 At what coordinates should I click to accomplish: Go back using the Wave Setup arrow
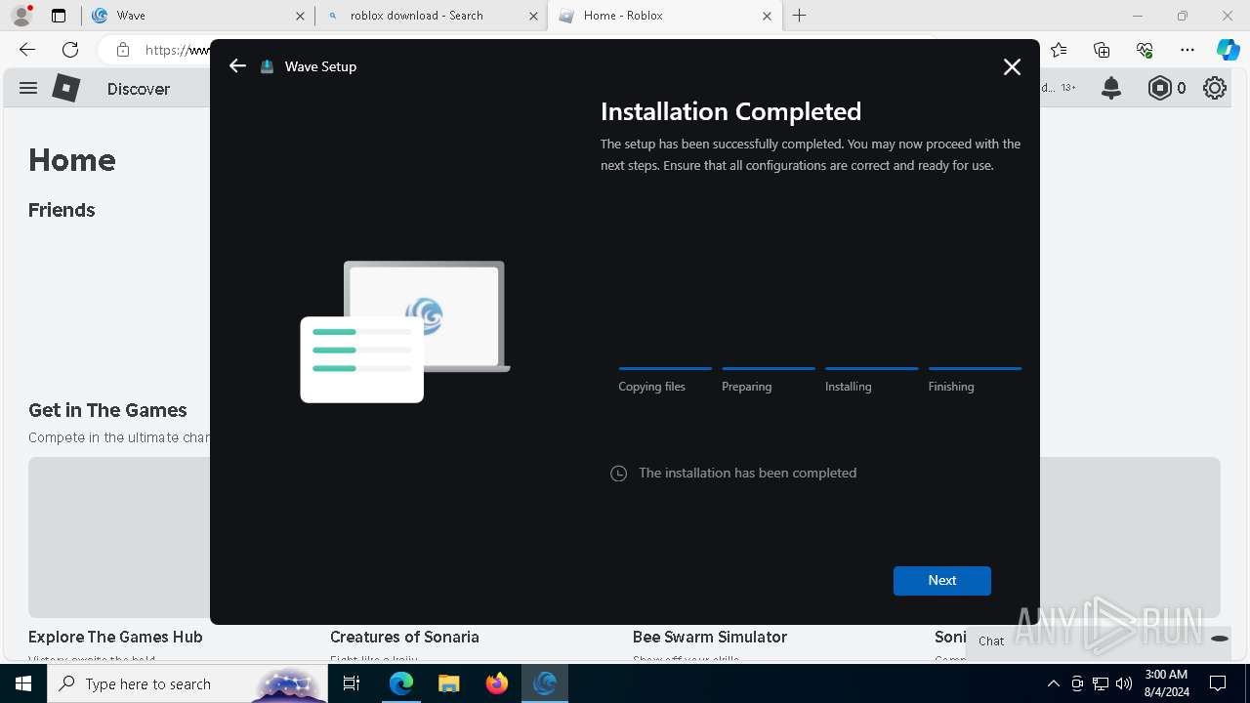[237, 66]
